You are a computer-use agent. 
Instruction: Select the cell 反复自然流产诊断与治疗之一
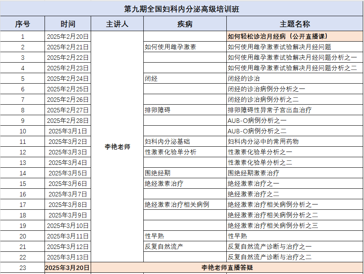[x=295, y=247]
